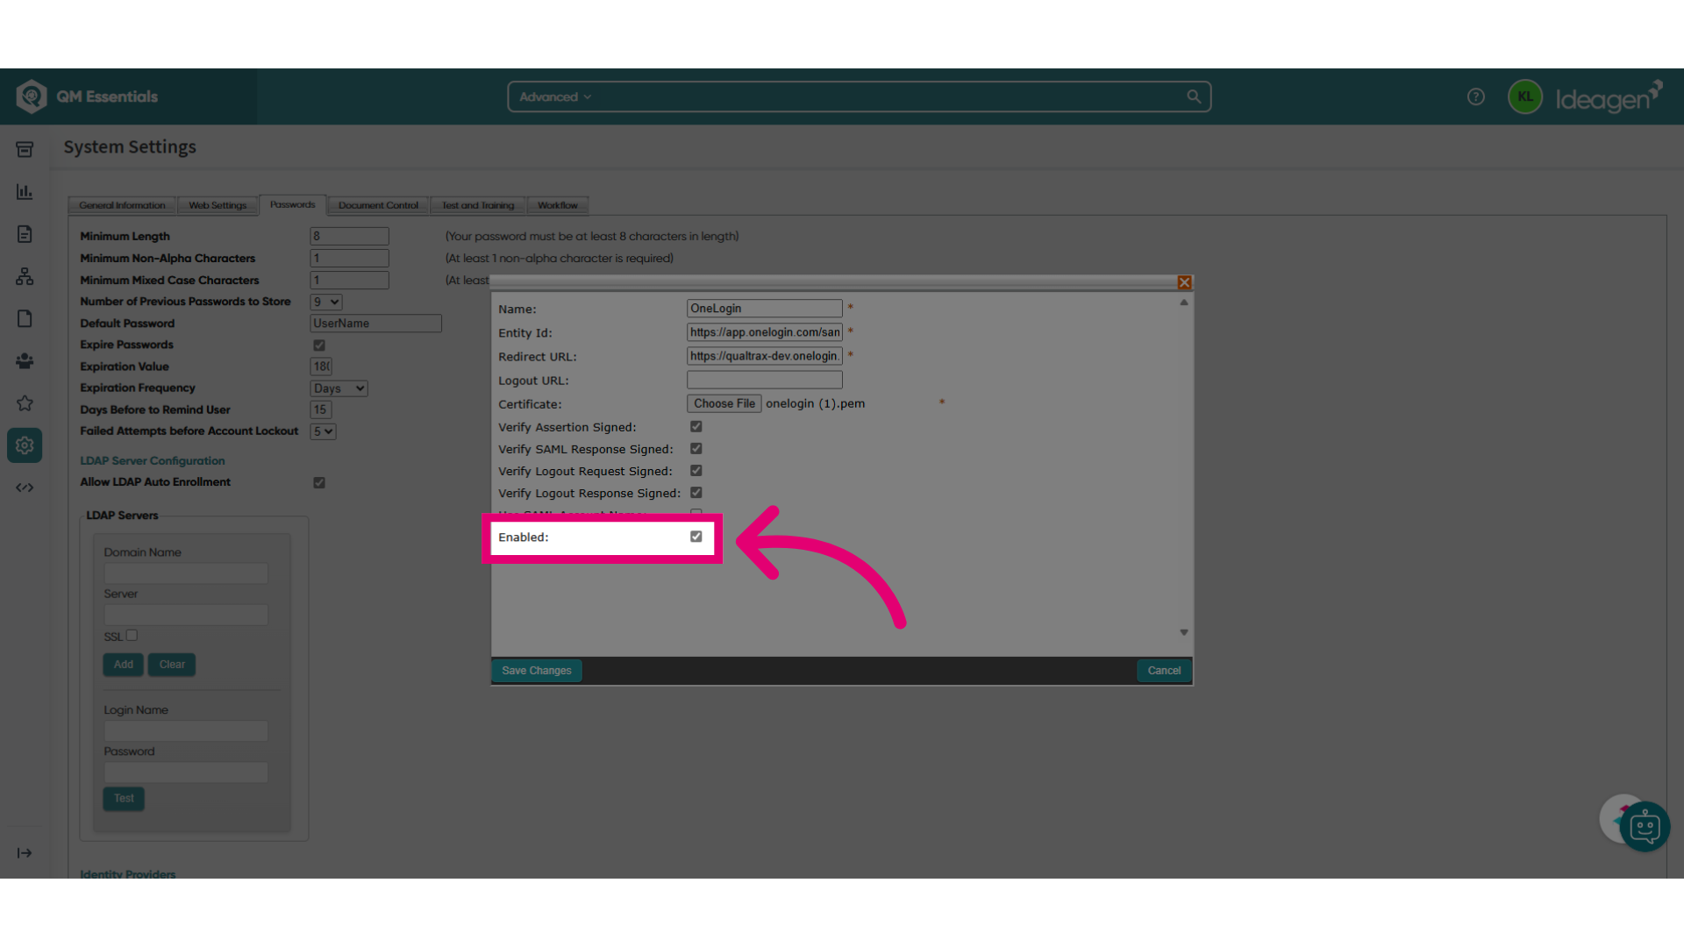Switch to the Web Settings tab
The width and height of the screenshot is (1684, 947).
(218, 205)
